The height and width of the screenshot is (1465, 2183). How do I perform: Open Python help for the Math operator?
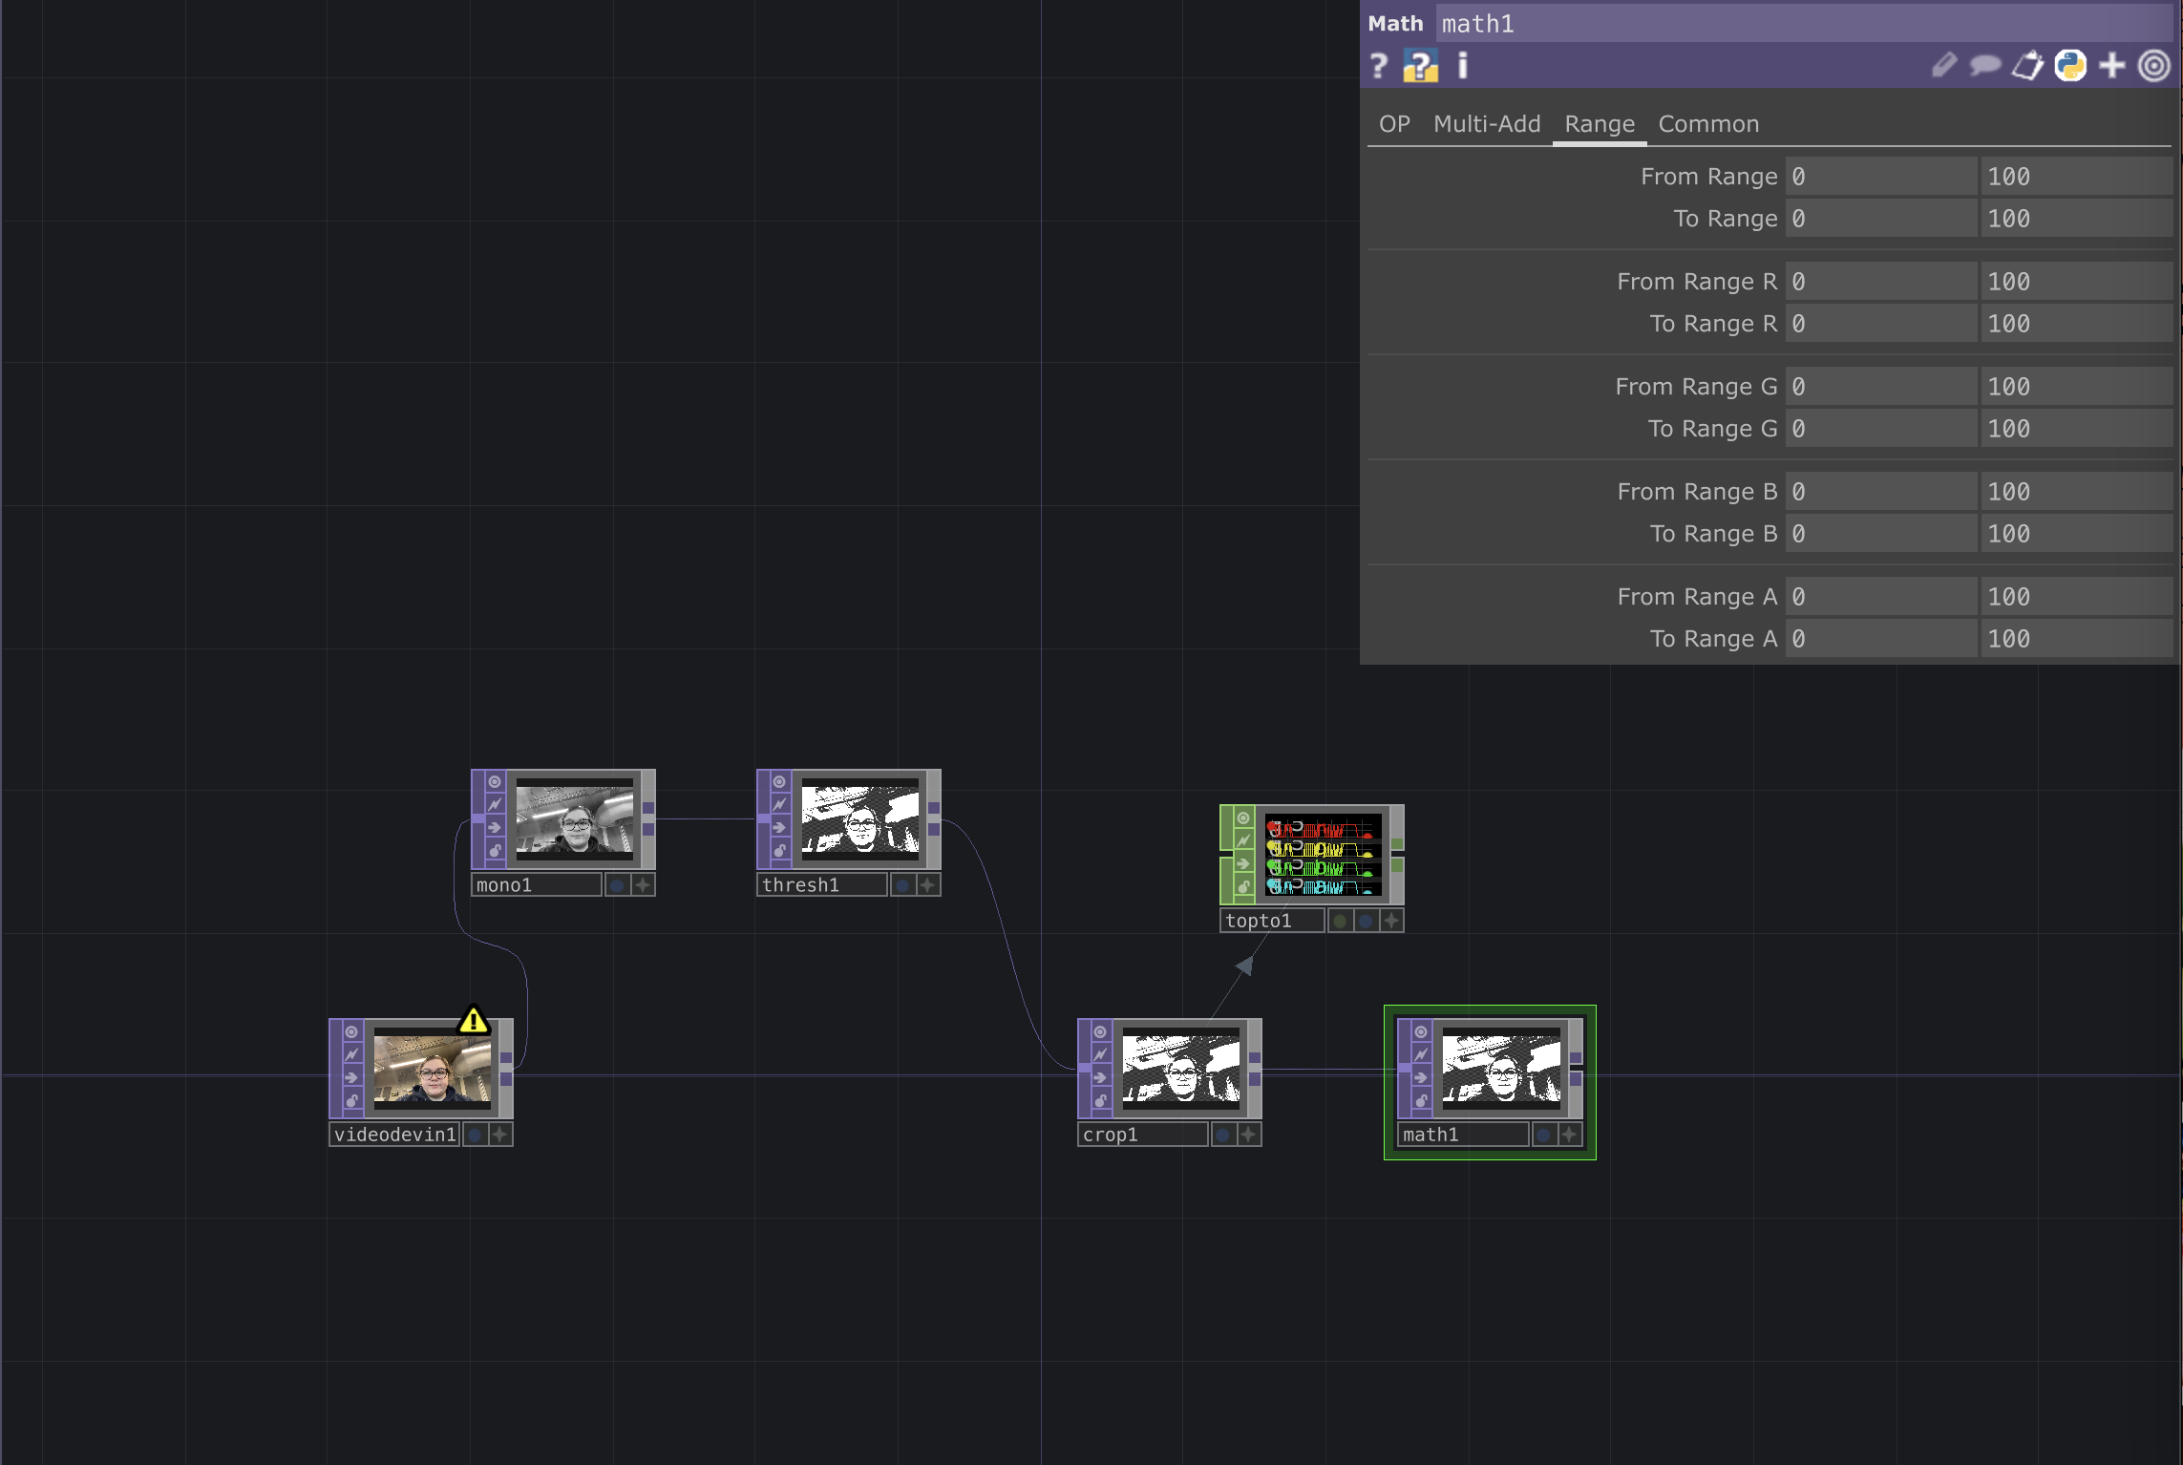click(1421, 66)
